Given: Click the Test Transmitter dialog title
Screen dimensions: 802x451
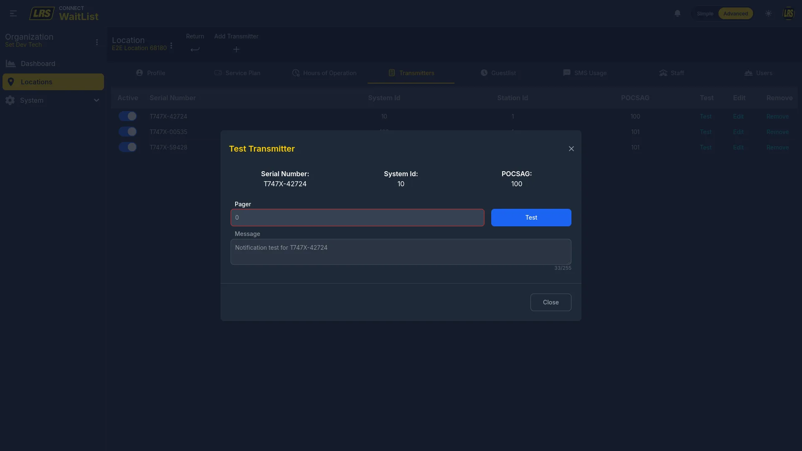Looking at the screenshot, I should (x=262, y=149).
